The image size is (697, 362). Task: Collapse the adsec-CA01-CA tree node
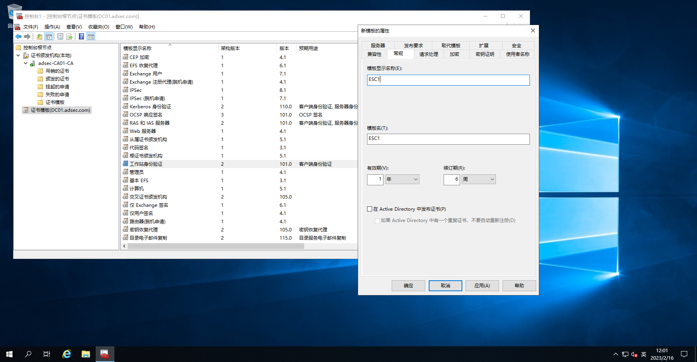click(26, 63)
